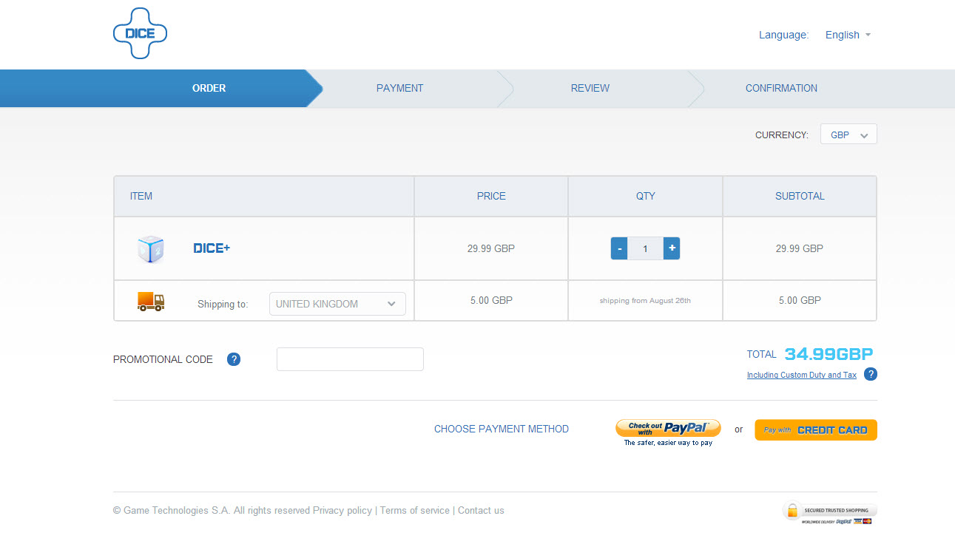
Task: Go to the Confirmation step tab
Action: (x=781, y=88)
